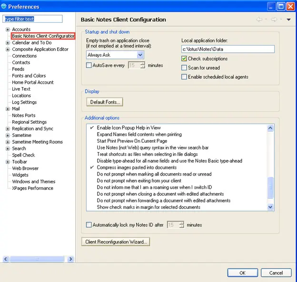Toggle Treat shortcuts as files option
This screenshot has height=282, width=297.
(x=147, y=154)
